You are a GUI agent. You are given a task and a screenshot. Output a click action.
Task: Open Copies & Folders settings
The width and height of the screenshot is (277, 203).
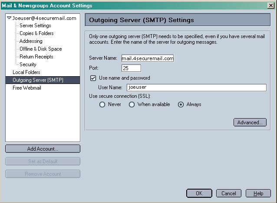coord(36,33)
